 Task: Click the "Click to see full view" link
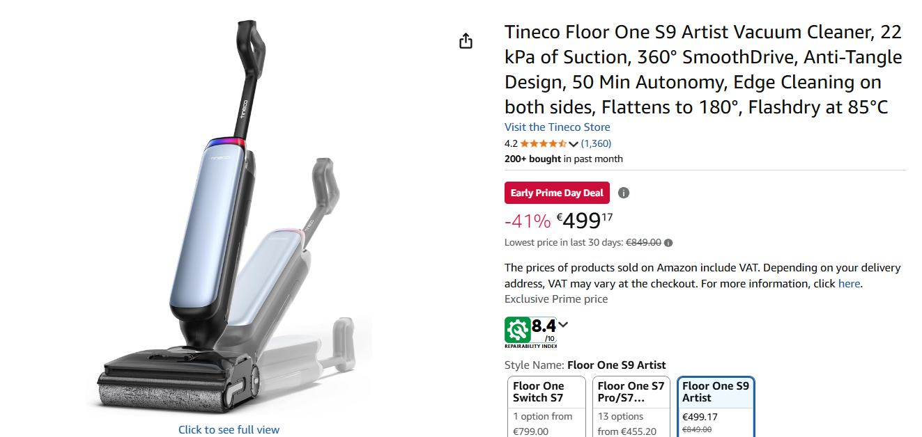pyautogui.click(x=229, y=429)
